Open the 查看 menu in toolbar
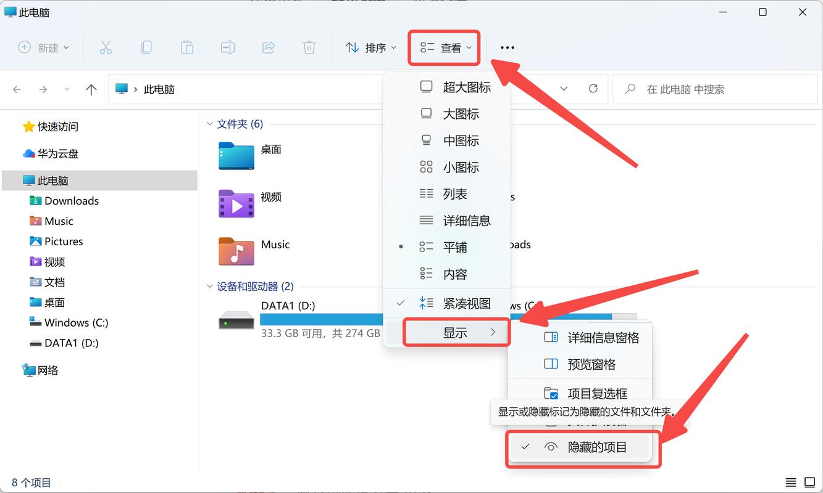This screenshot has width=823, height=493. click(x=444, y=47)
